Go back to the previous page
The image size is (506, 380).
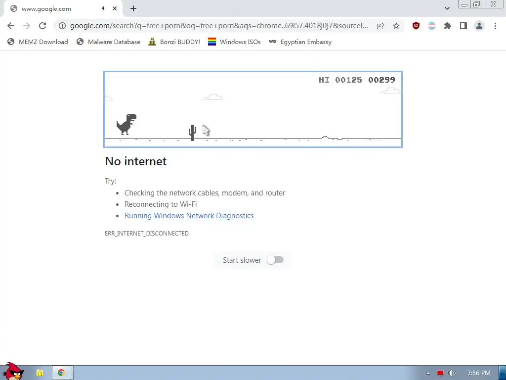point(11,26)
